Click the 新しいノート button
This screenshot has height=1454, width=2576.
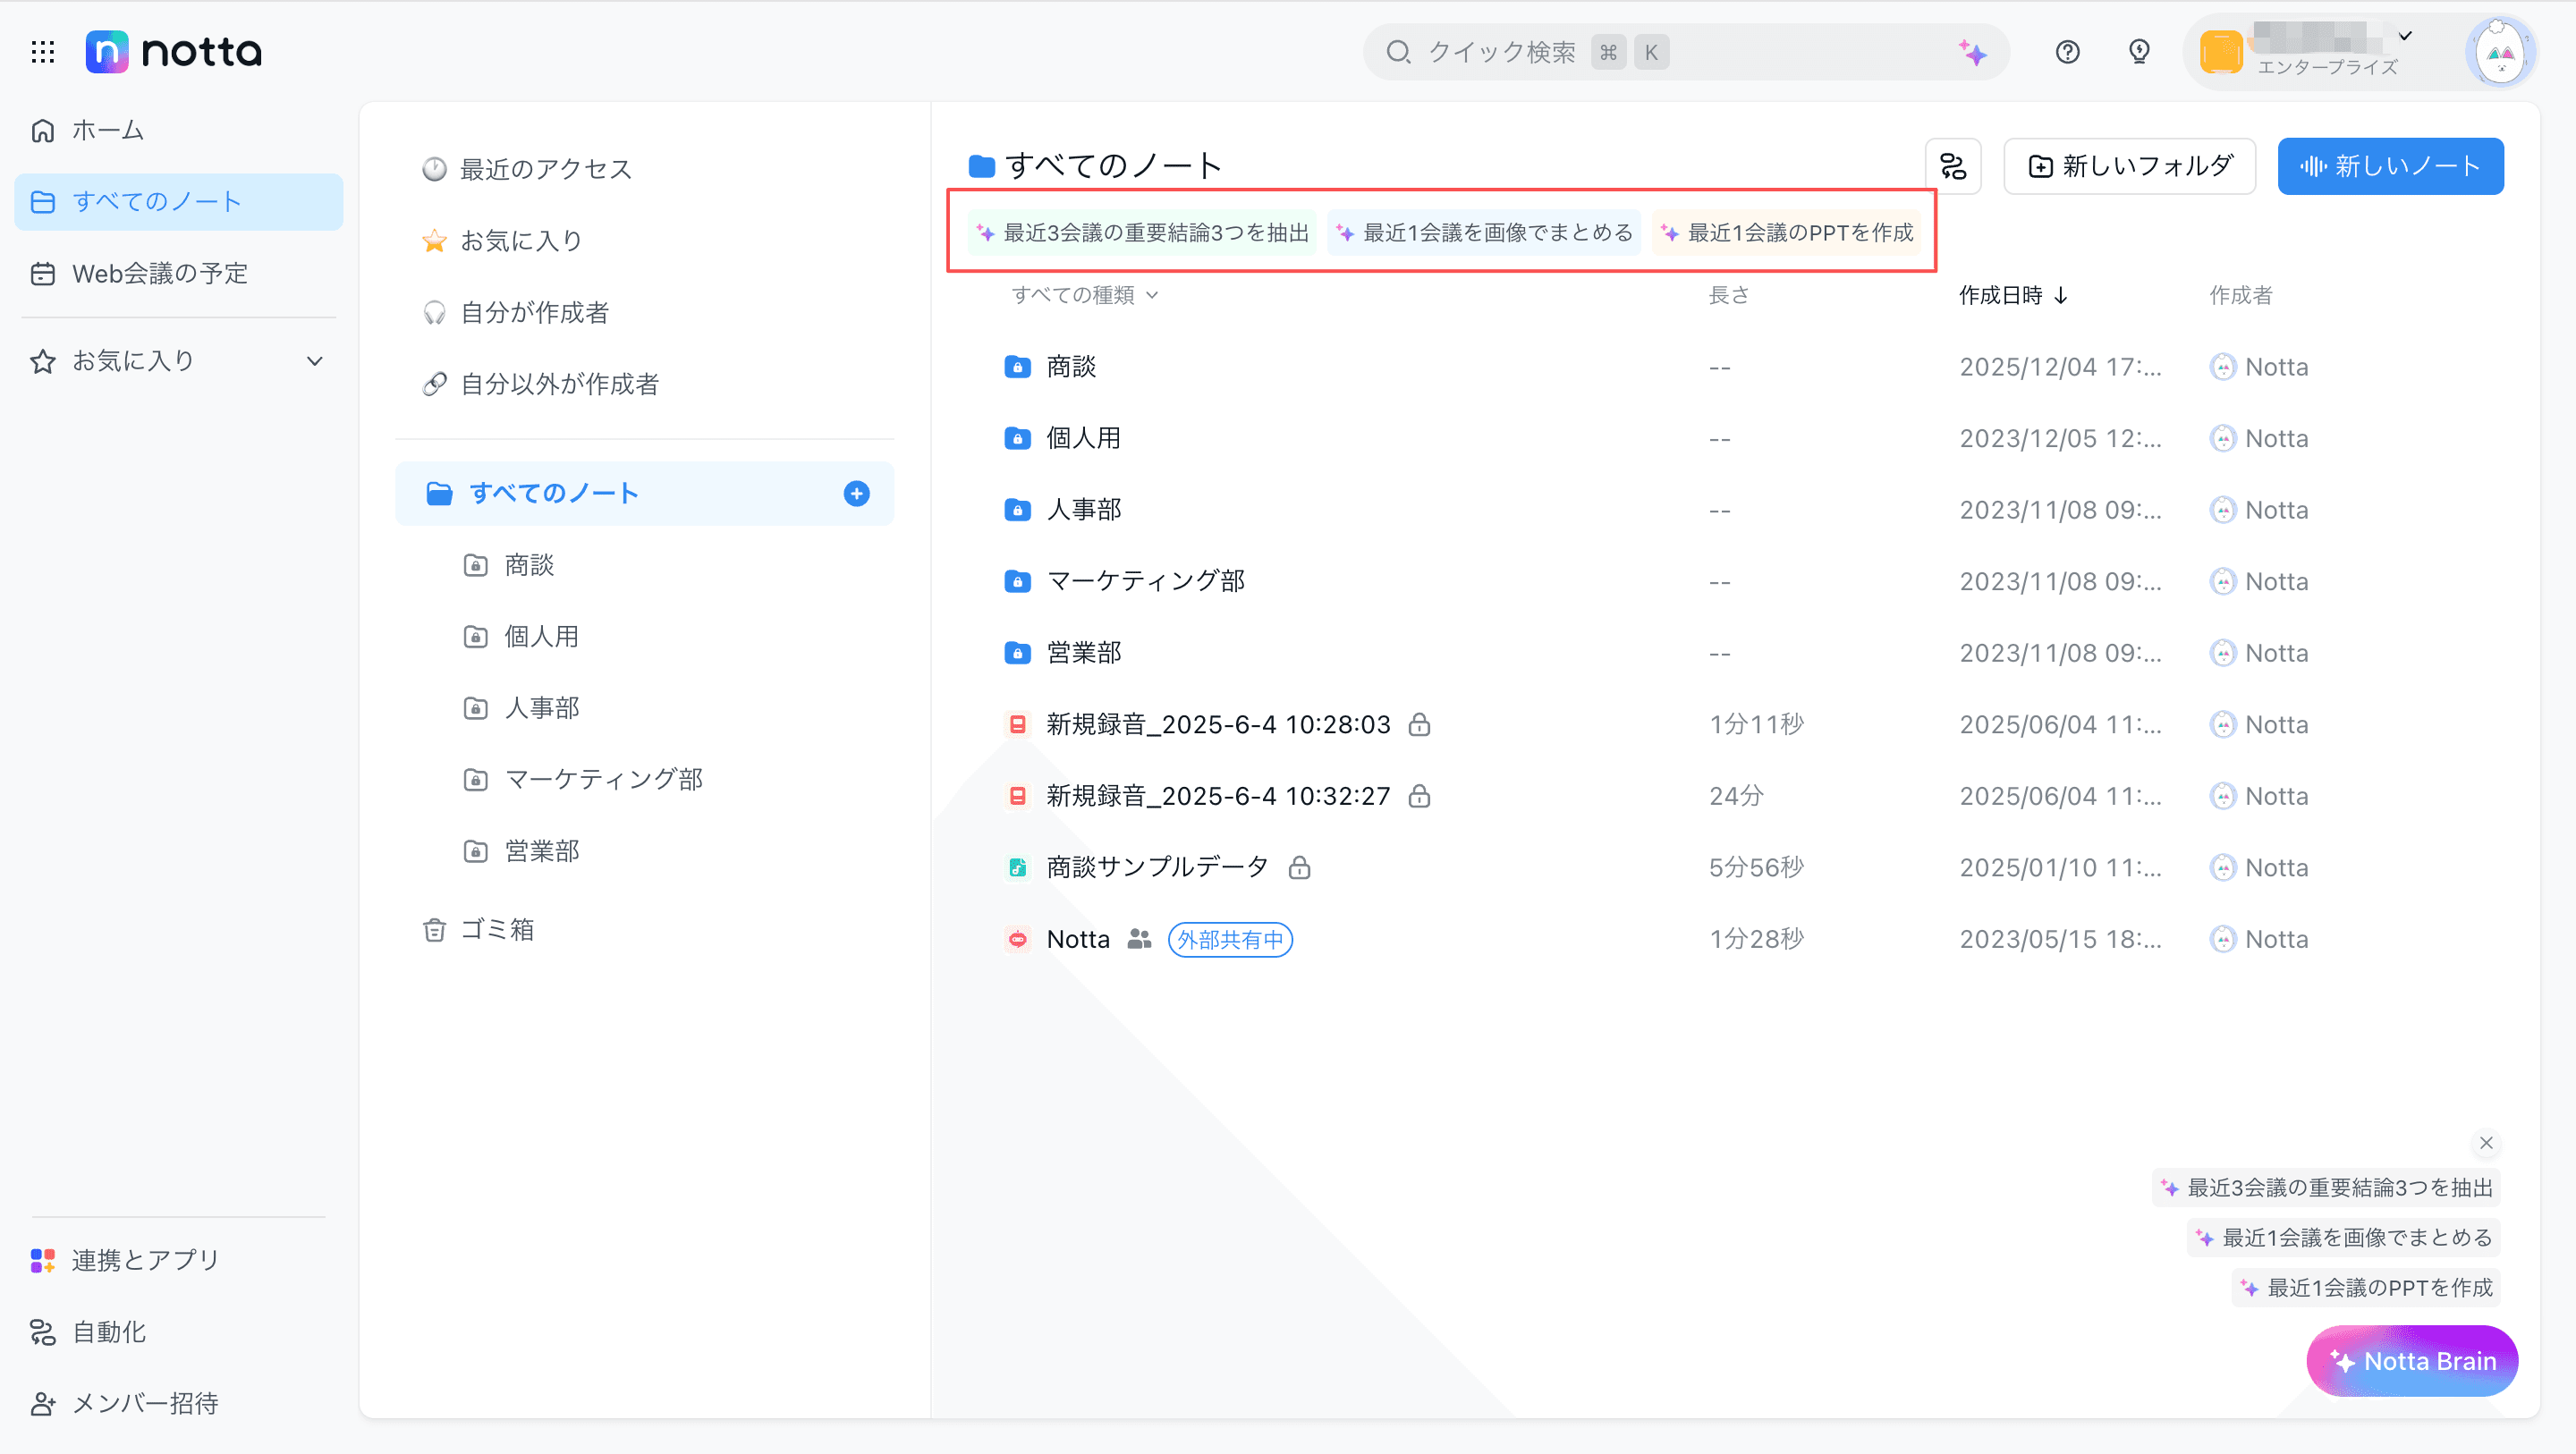point(2390,166)
